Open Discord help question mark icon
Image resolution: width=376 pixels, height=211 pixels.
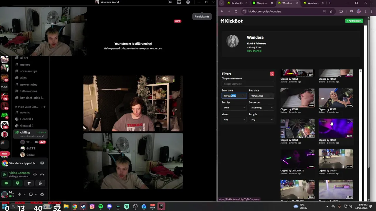(188, 2)
